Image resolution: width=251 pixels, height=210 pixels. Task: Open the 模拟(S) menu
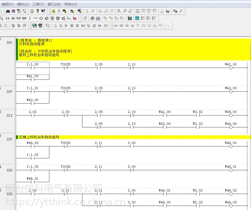pos(23,4)
